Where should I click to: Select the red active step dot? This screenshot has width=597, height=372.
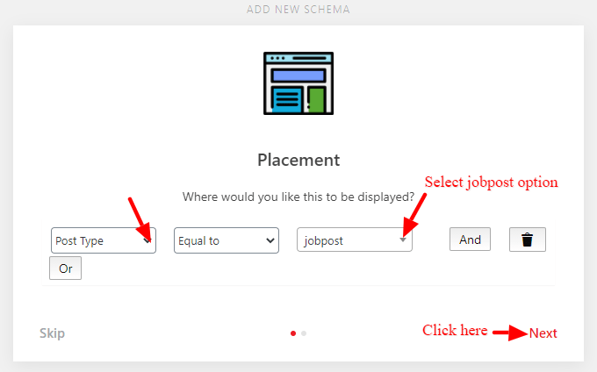tap(292, 333)
